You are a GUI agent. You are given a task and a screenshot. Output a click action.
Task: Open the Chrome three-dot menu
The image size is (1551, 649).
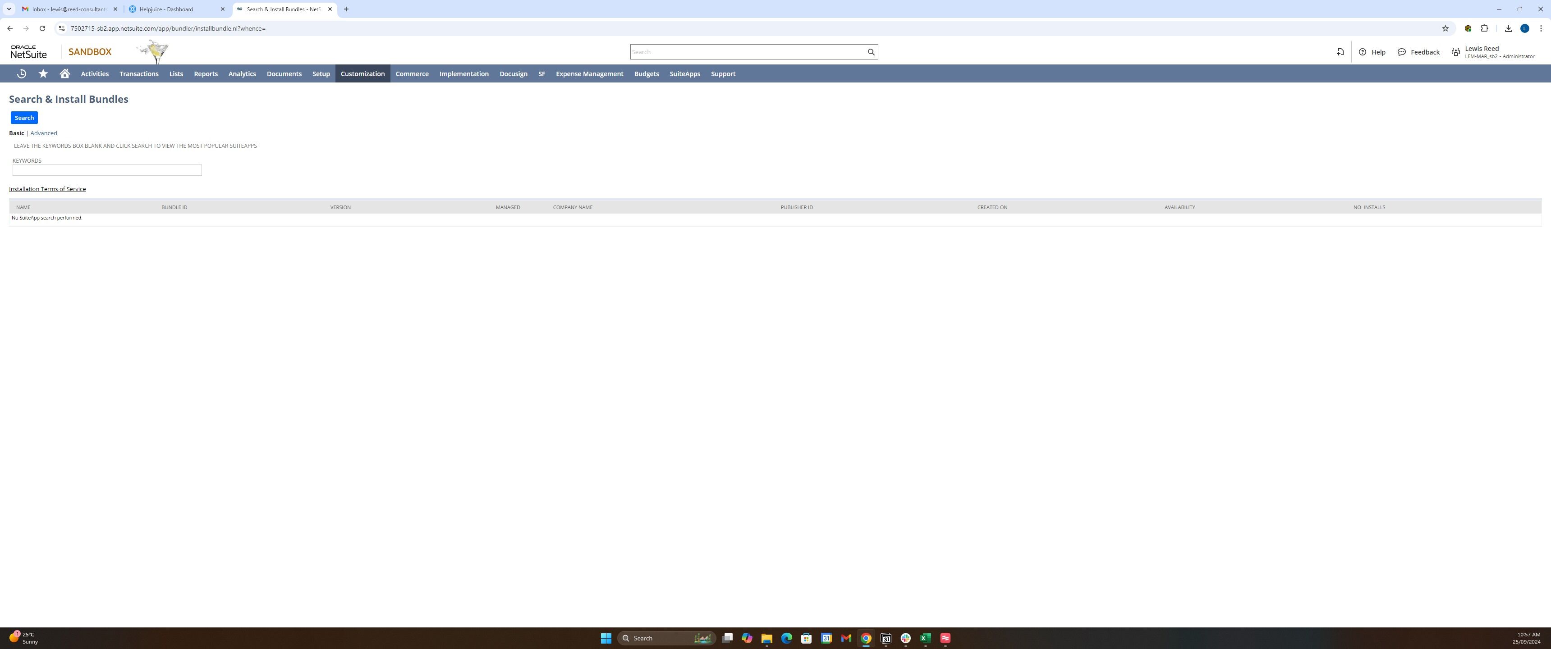pos(1541,28)
